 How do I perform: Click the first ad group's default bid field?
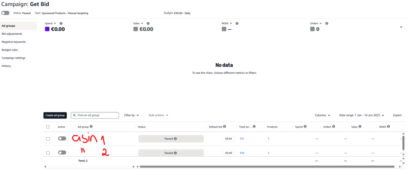tap(229, 139)
